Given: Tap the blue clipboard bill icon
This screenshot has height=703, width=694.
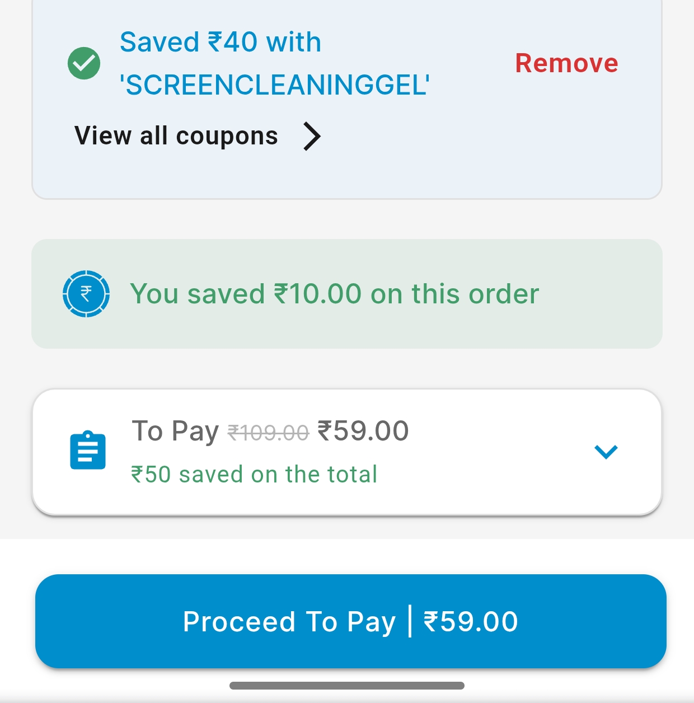Looking at the screenshot, I should [x=88, y=450].
